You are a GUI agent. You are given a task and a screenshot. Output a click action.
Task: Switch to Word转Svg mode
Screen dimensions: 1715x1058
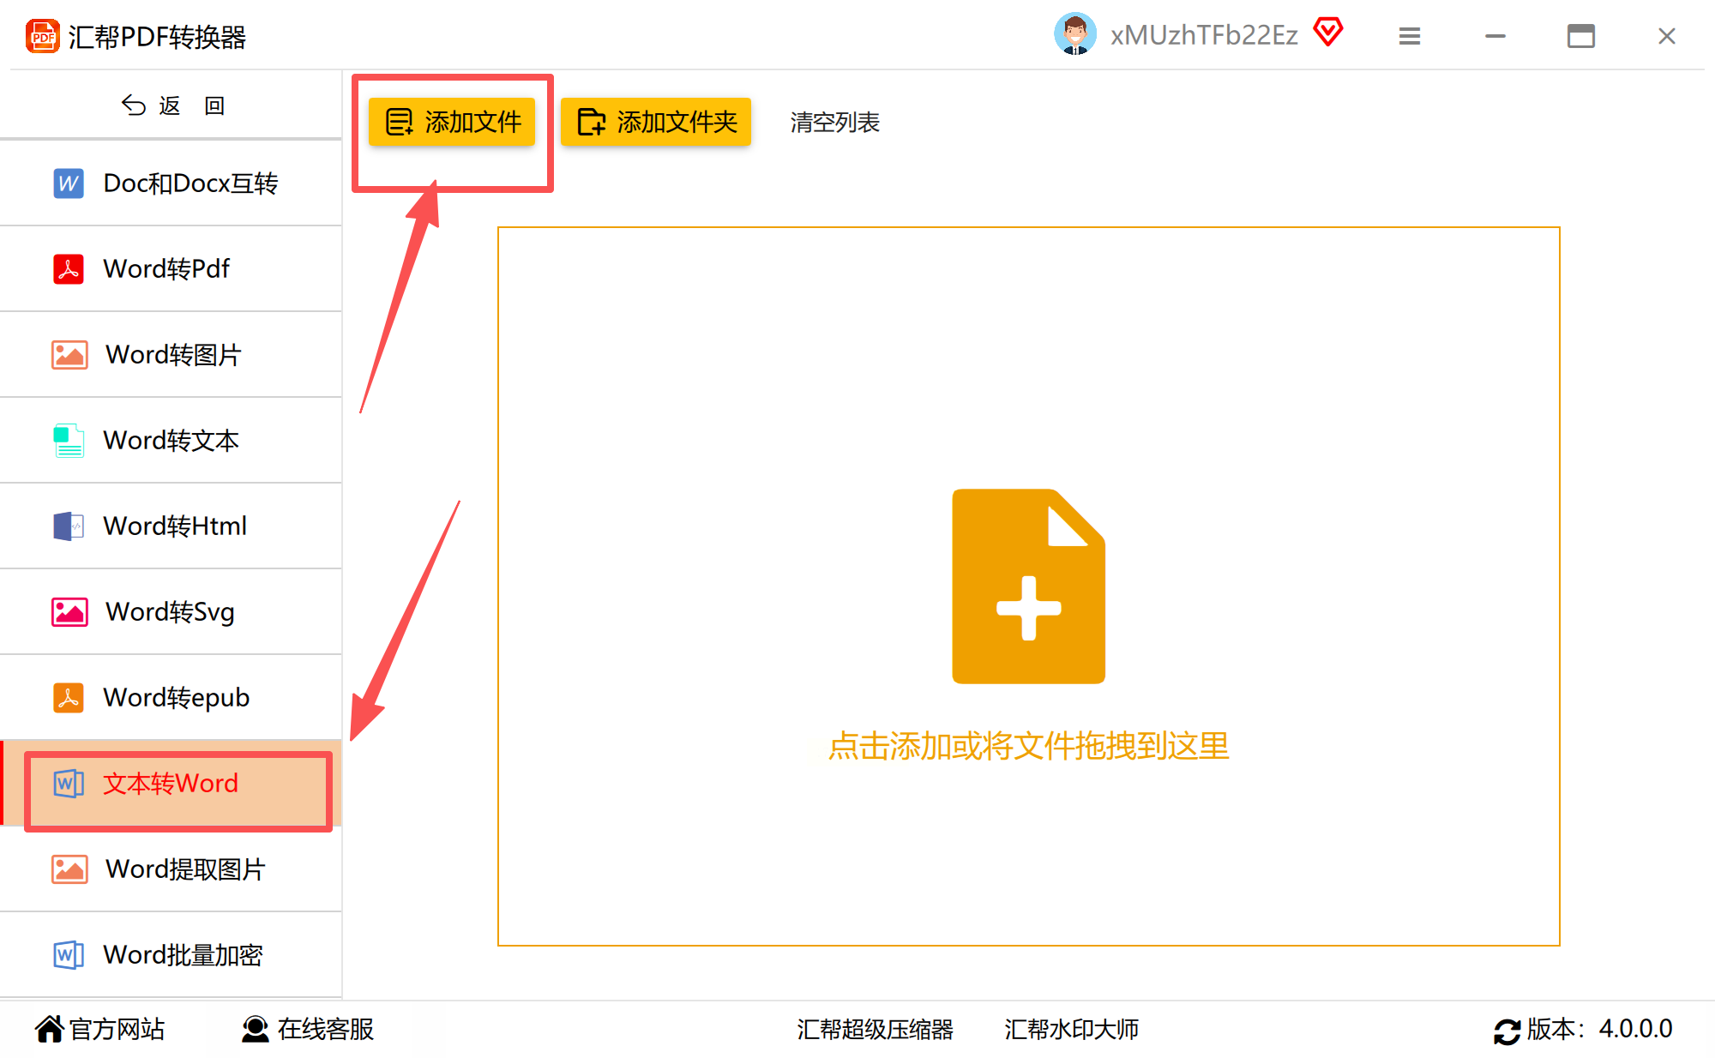click(x=171, y=611)
